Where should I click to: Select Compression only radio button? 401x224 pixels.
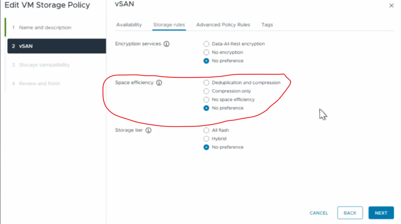[x=206, y=91]
